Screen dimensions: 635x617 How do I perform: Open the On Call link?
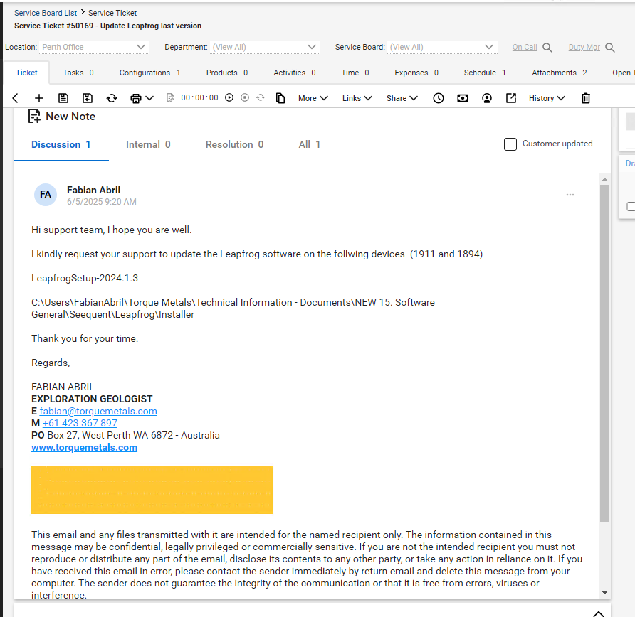point(525,47)
